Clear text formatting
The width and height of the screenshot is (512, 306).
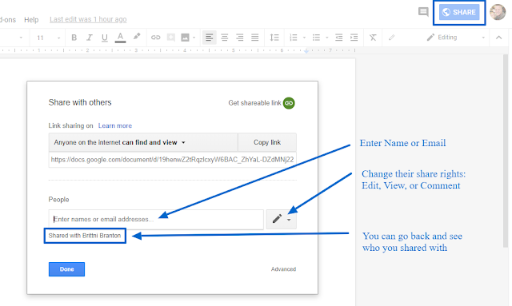coord(373,38)
